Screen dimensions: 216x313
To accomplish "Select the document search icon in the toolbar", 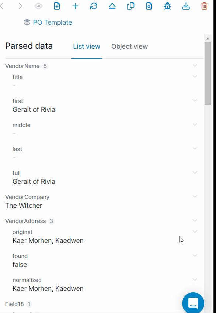I will pyautogui.click(x=149, y=6).
